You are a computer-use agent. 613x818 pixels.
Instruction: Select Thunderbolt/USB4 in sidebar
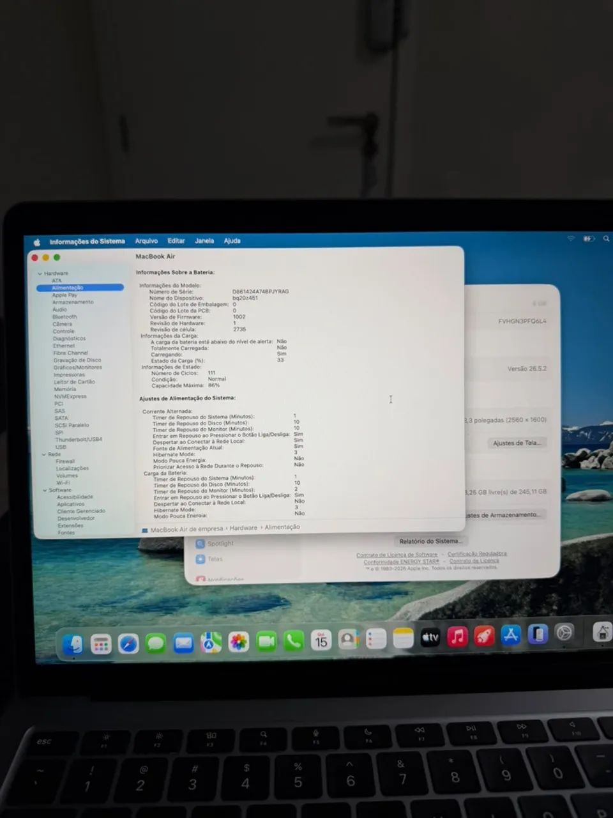[79, 440]
